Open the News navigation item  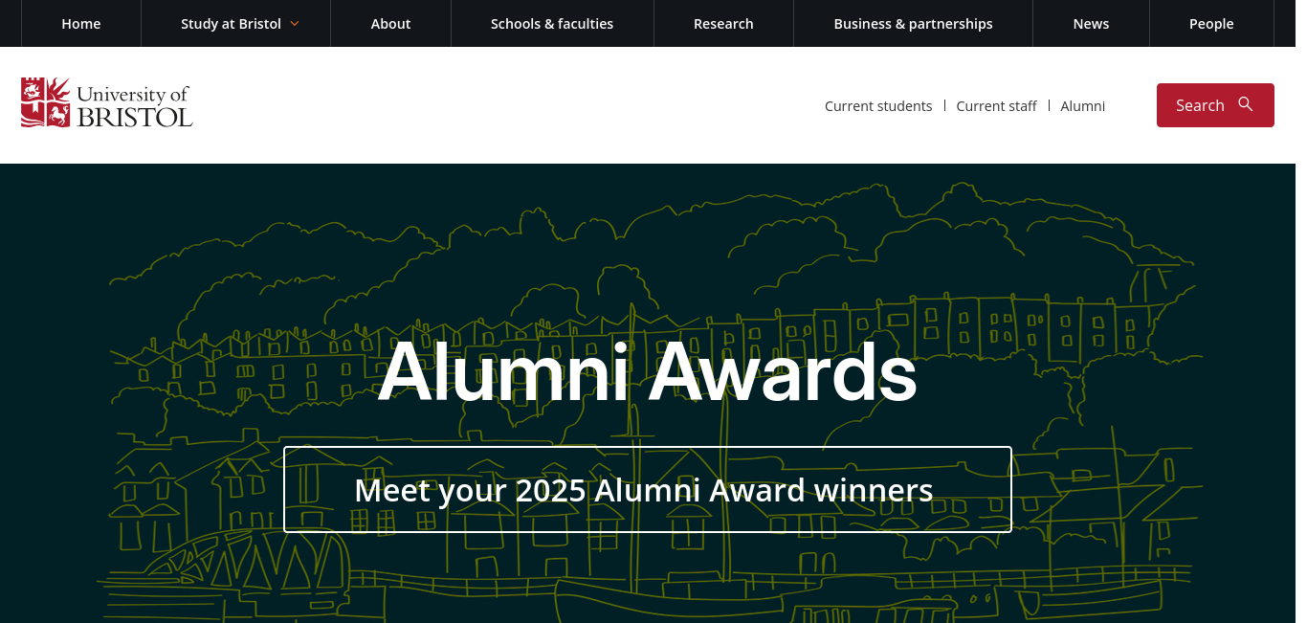(x=1091, y=23)
